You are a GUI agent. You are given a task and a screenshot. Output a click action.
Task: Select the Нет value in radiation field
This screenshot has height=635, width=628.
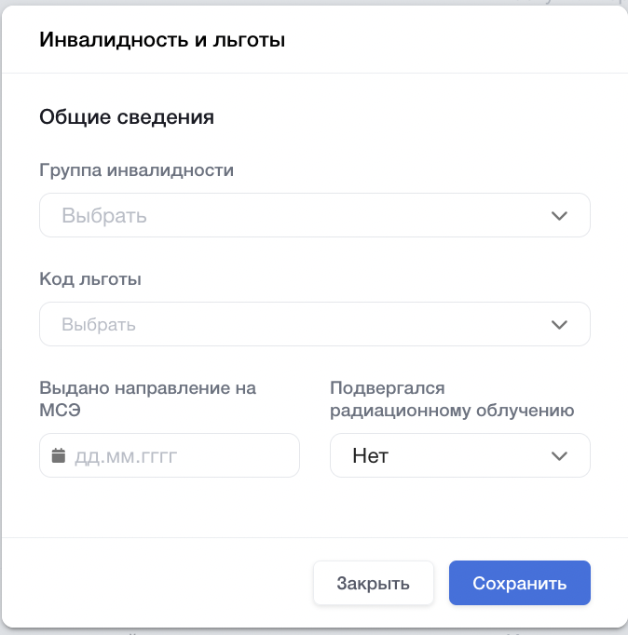coord(370,456)
